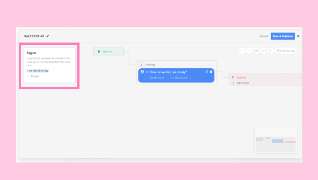Viewport: 318px width, 180px height.
Task: Edit the SALESBOT #8 name with pencil icon
Action: coord(48,36)
